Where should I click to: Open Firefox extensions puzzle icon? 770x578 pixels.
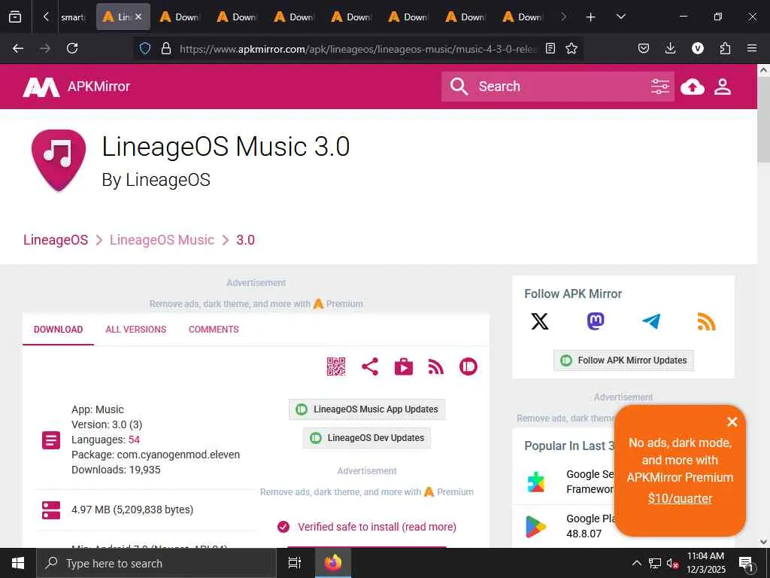click(x=725, y=48)
